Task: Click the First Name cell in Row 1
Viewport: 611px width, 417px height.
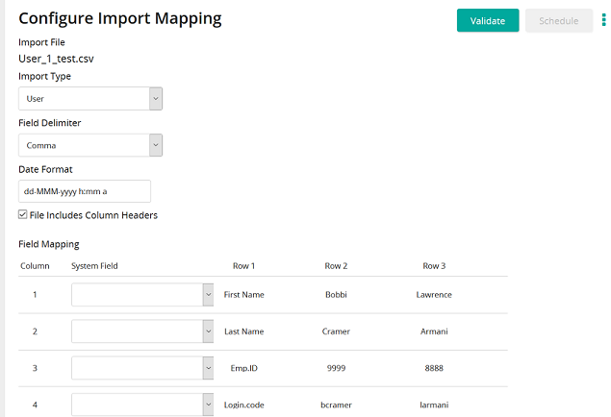Action: point(244,294)
